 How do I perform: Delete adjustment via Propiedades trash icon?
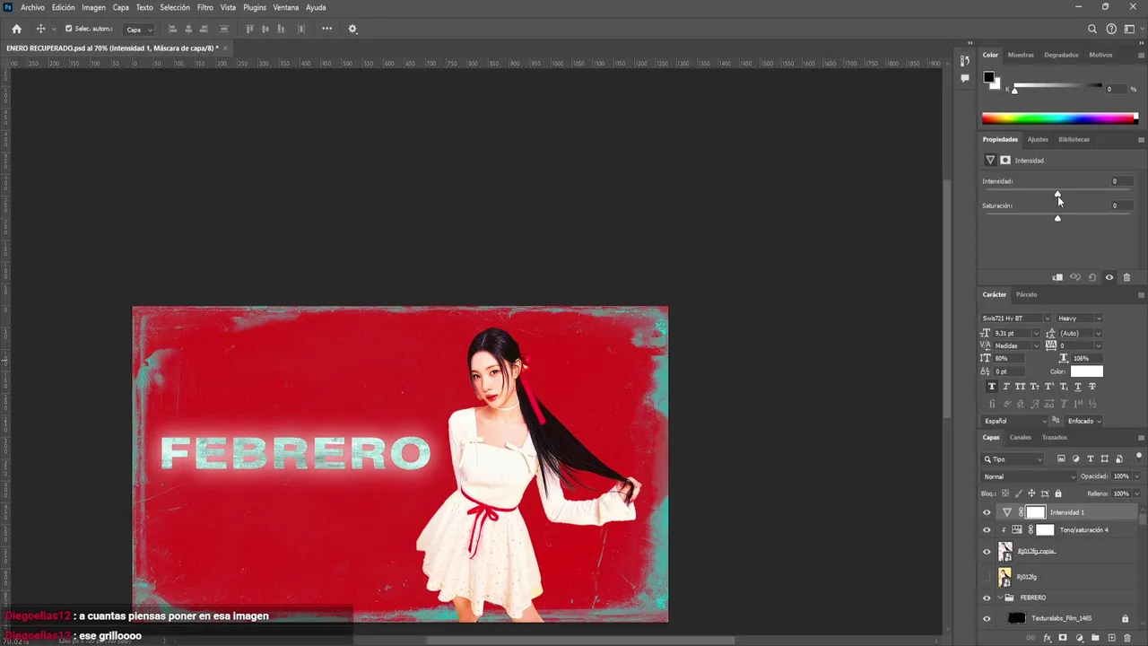pos(1127,277)
